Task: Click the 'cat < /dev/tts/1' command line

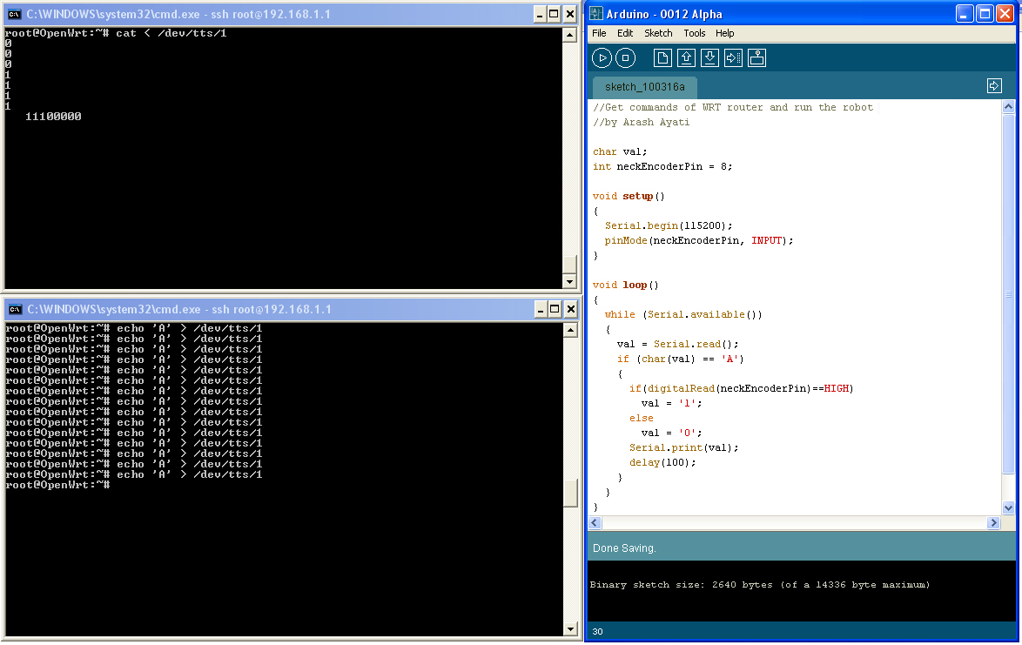Action: click(171, 33)
